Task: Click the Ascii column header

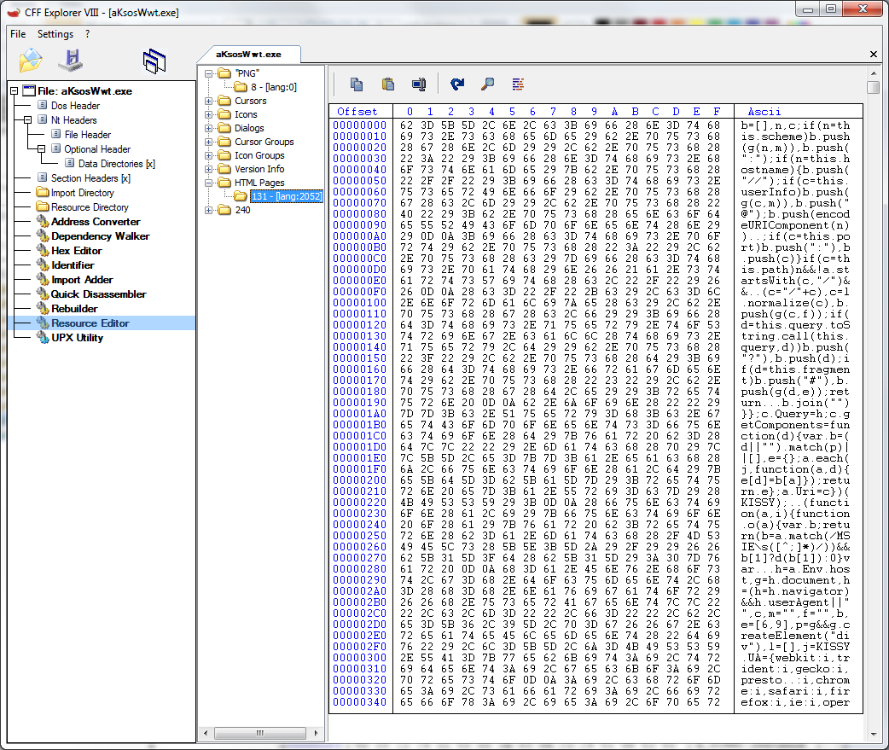Action: click(x=764, y=112)
